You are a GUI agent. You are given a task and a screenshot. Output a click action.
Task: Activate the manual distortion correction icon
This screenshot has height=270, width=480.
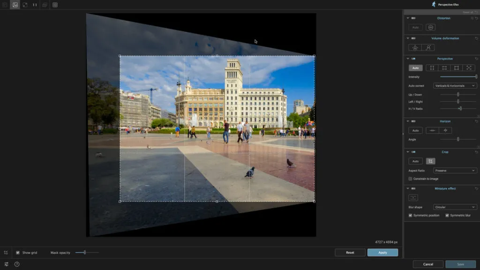coord(430,27)
